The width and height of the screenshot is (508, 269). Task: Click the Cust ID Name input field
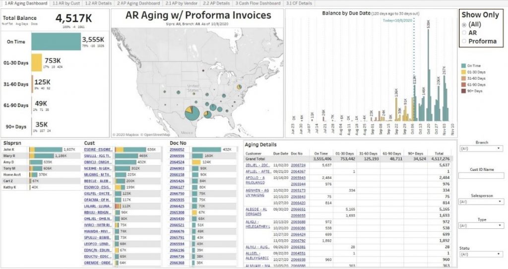coord(481,175)
